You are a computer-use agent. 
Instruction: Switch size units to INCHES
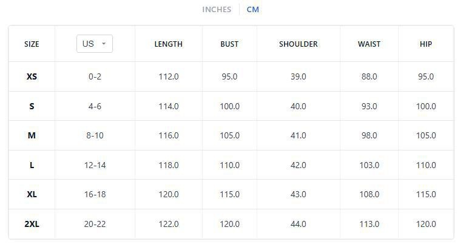pyautogui.click(x=217, y=10)
